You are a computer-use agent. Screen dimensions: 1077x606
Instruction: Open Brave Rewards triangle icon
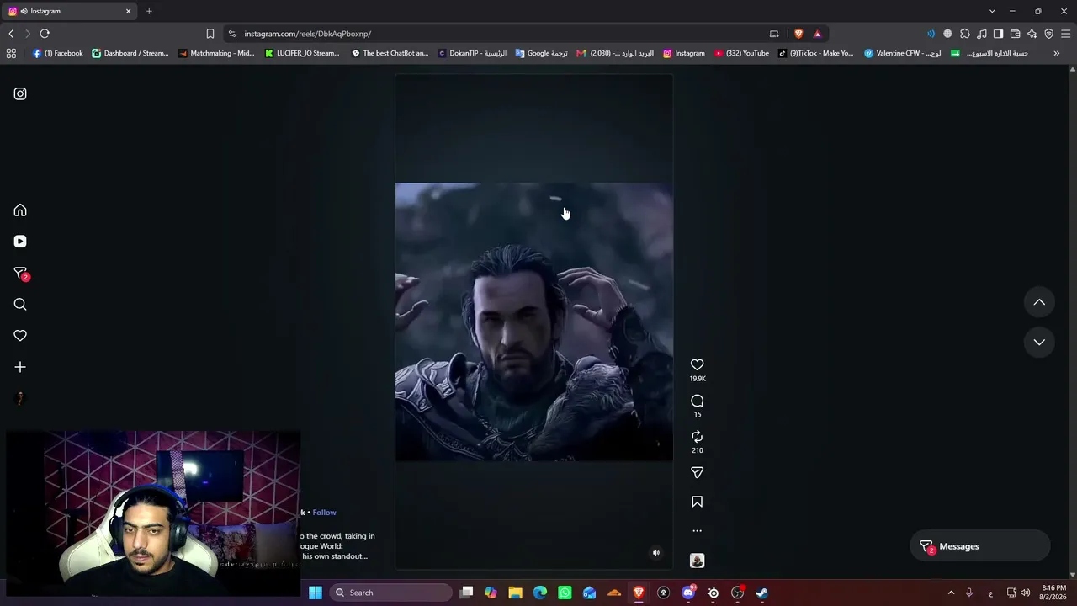817,34
